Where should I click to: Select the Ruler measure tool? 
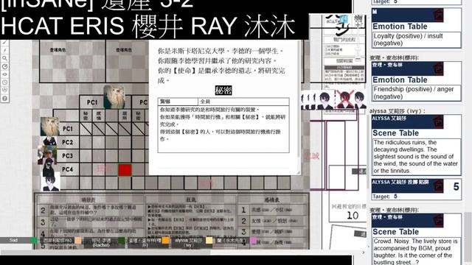click(4, 66)
